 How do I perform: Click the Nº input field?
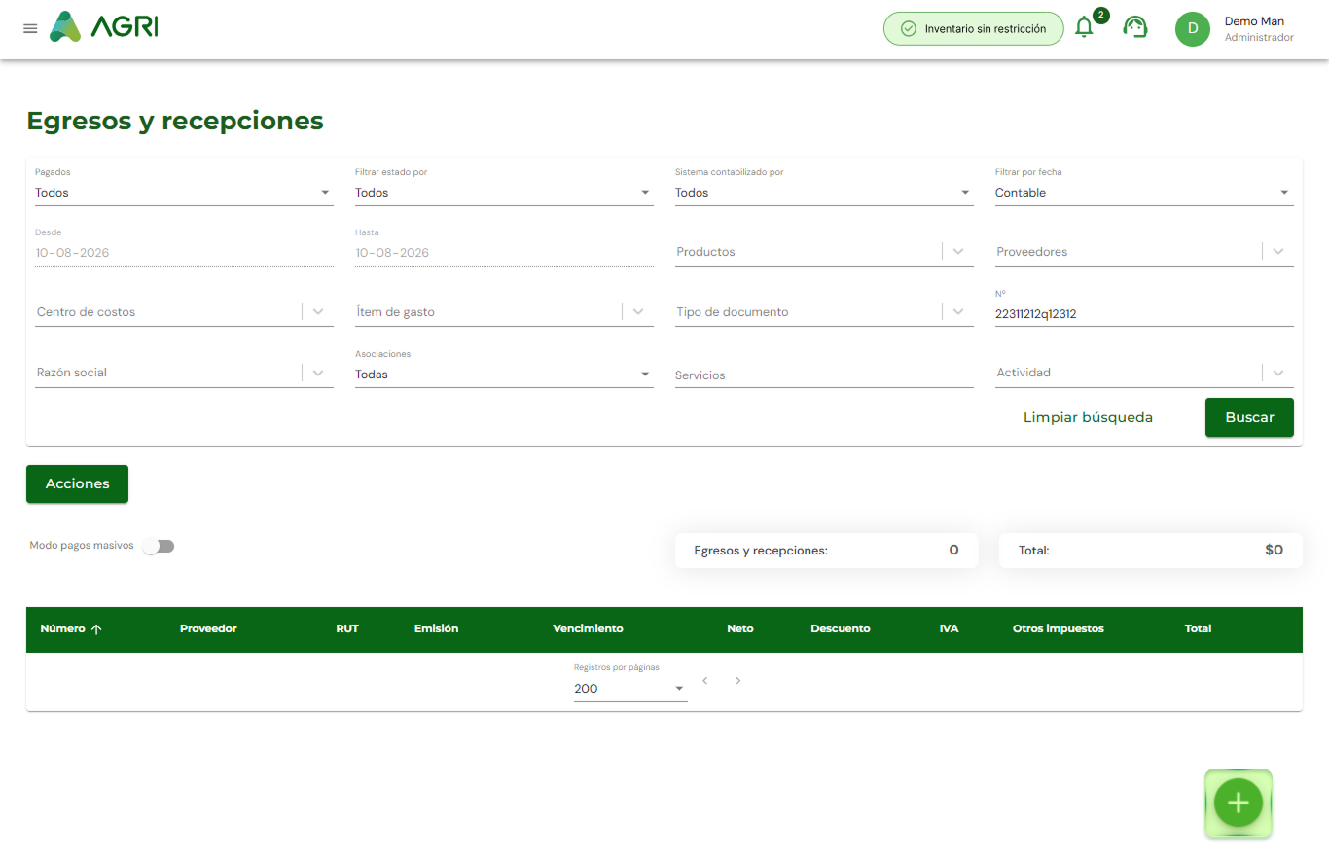coord(1144,314)
